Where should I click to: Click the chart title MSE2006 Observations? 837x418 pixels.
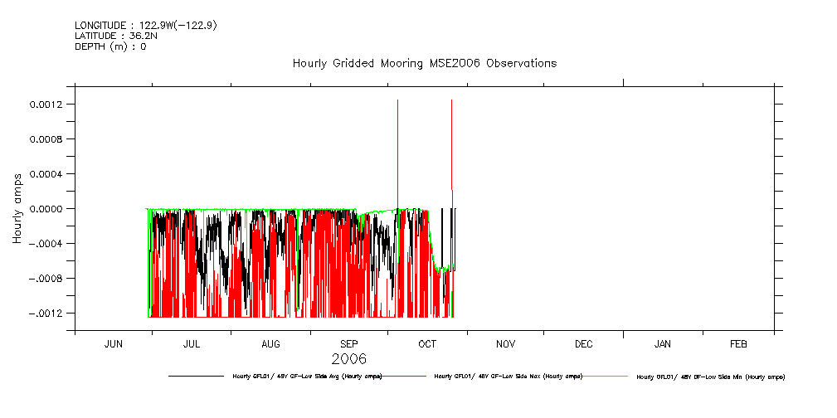tap(424, 64)
